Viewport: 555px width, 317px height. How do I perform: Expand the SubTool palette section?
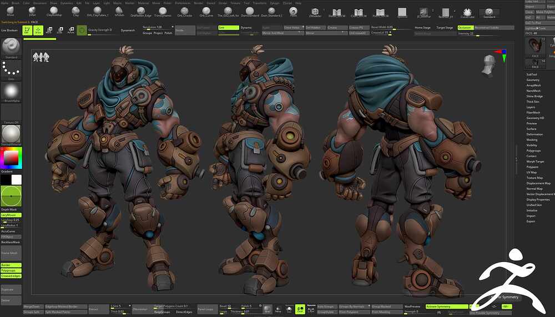[532, 74]
